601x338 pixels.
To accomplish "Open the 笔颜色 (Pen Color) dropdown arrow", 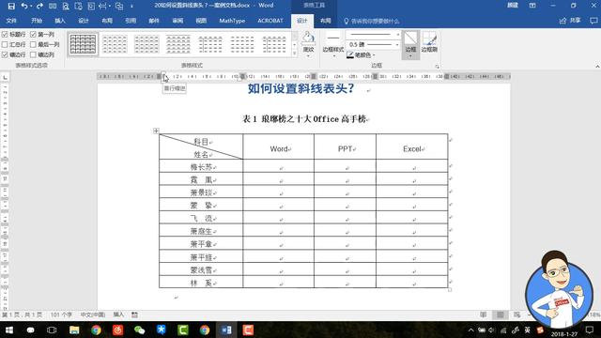I will pos(374,55).
